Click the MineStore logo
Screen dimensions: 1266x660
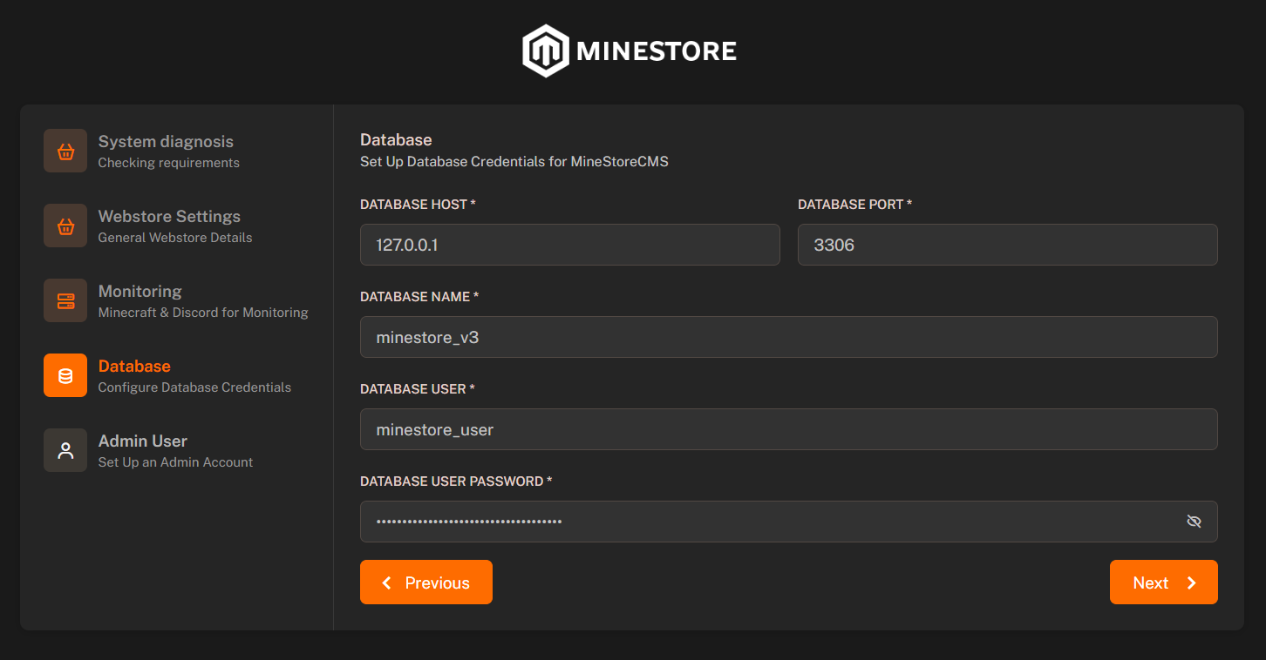pyautogui.click(x=630, y=50)
